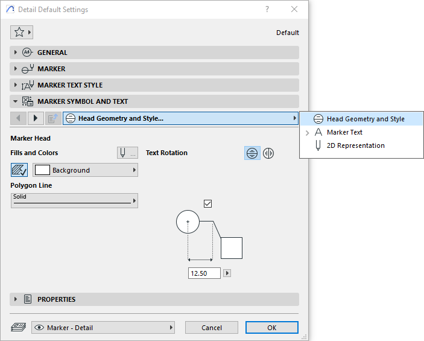
Task: Click the page list icon beside navigation arrows
Action: (52, 118)
